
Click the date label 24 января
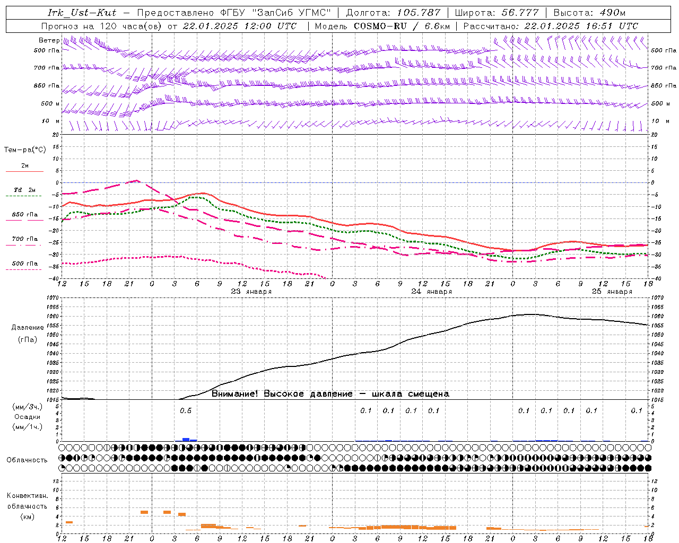pos(432,292)
